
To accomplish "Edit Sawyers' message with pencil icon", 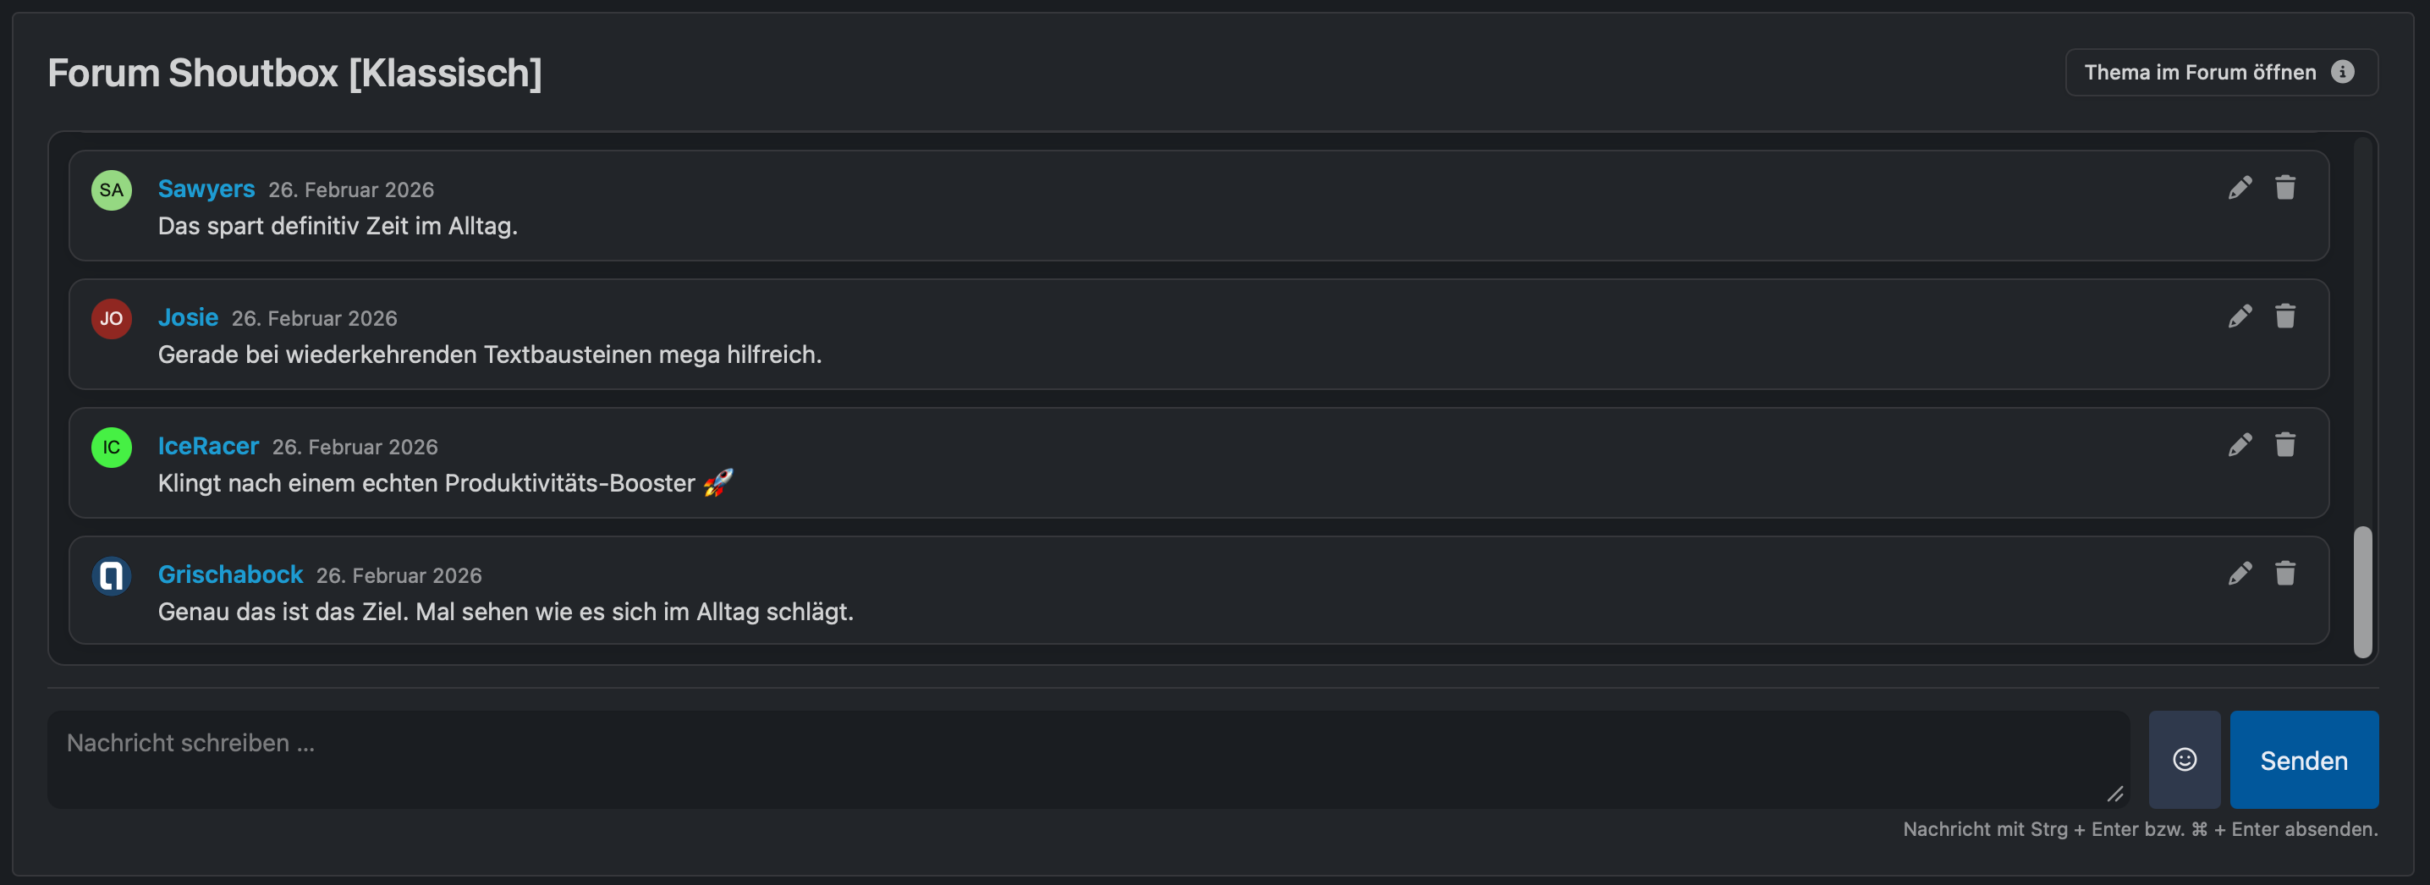I will tap(2240, 188).
